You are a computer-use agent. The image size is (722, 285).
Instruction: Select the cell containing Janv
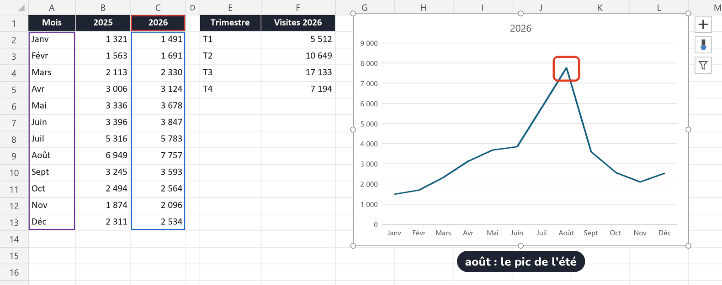pyautogui.click(x=52, y=39)
